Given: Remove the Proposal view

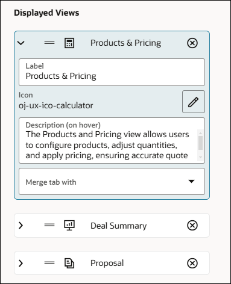Looking at the screenshot, I should point(192,263).
